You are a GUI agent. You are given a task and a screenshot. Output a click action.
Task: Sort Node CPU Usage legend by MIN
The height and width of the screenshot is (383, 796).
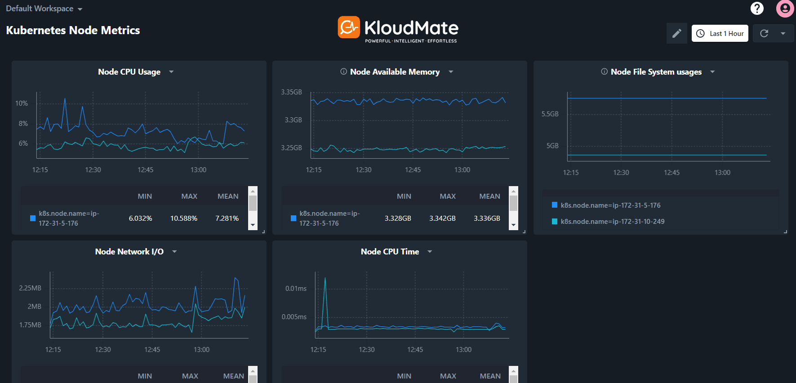(x=145, y=196)
